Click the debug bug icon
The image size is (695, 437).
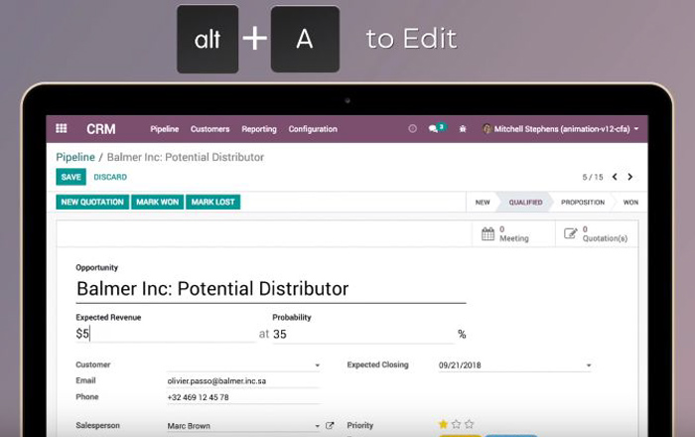pyautogui.click(x=463, y=129)
